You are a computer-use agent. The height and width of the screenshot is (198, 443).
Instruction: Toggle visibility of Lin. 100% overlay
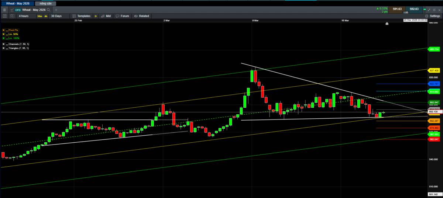click(x=7, y=38)
